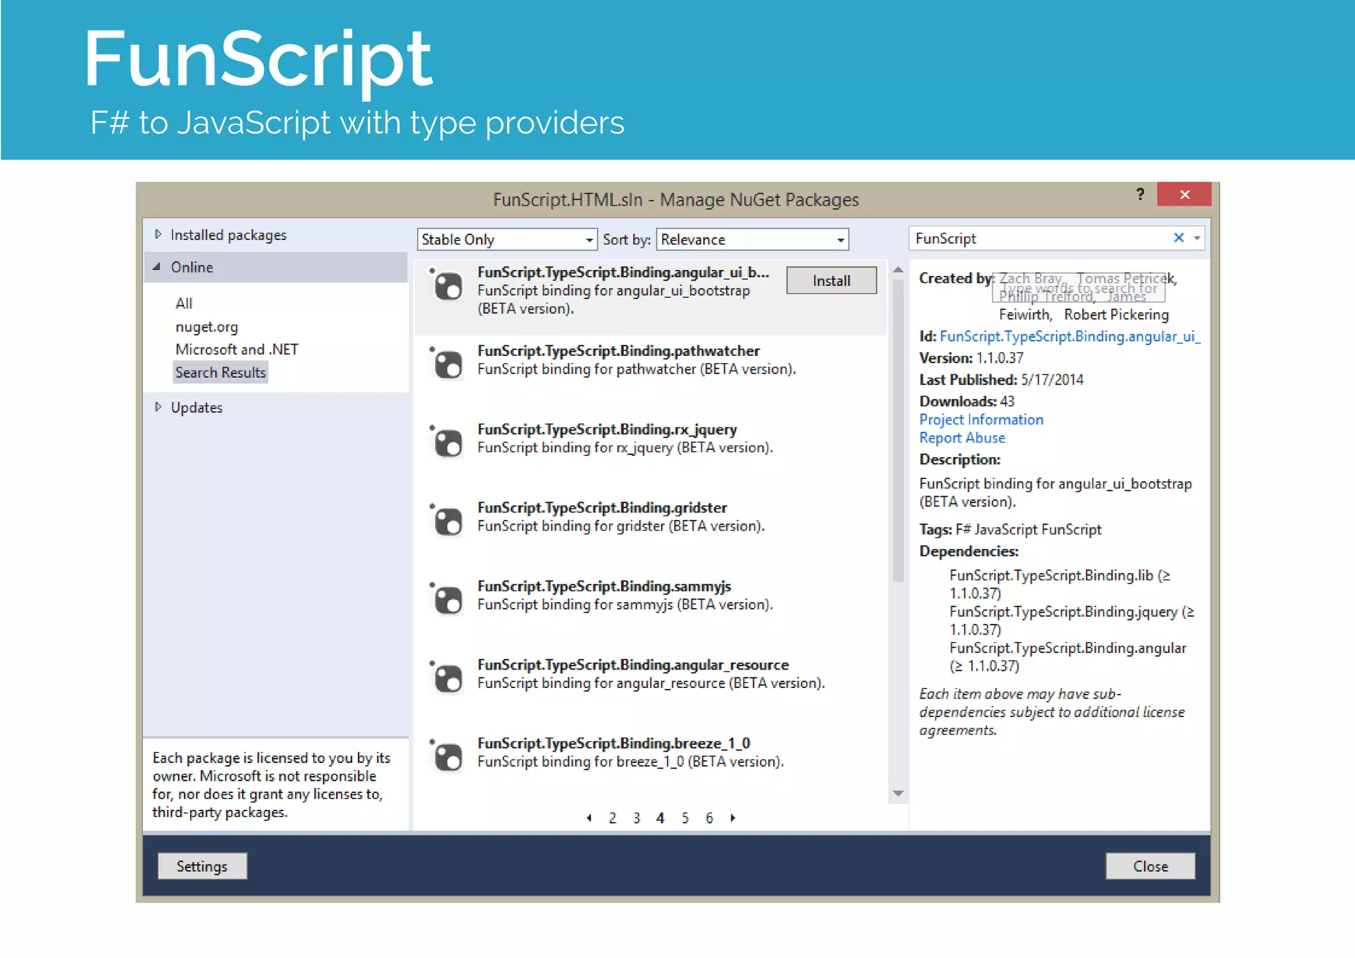Select Search Results item
The width and height of the screenshot is (1355, 958).
(x=220, y=372)
